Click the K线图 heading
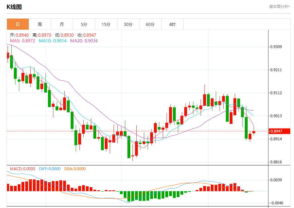The height and width of the screenshot is (208, 294). point(14,7)
